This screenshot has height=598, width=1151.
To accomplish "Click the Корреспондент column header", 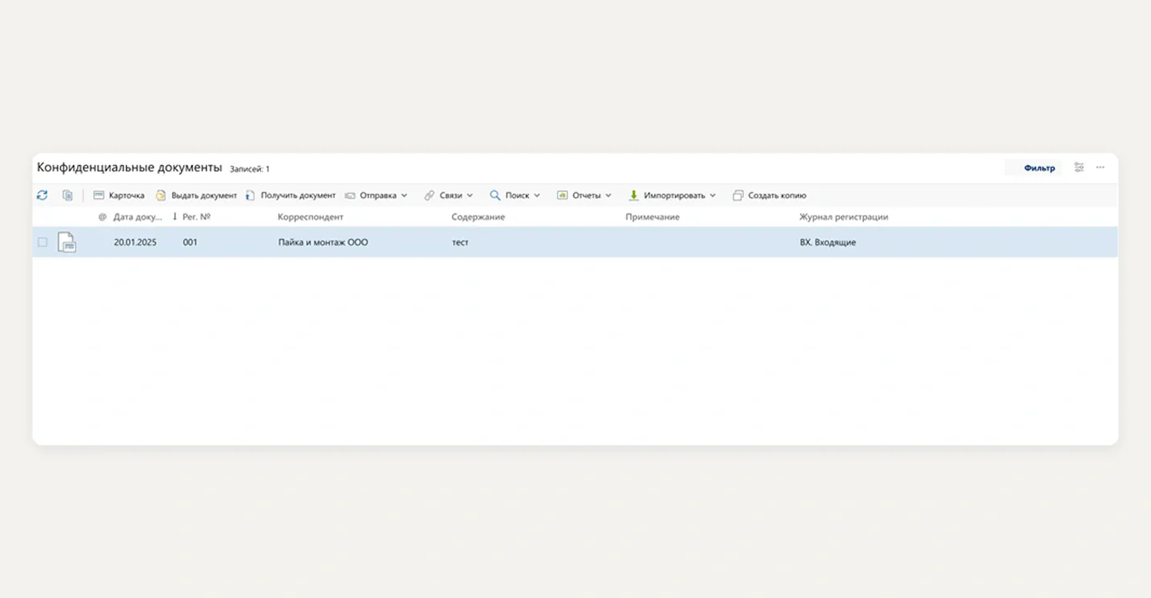I will pyautogui.click(x=311, y=217).
